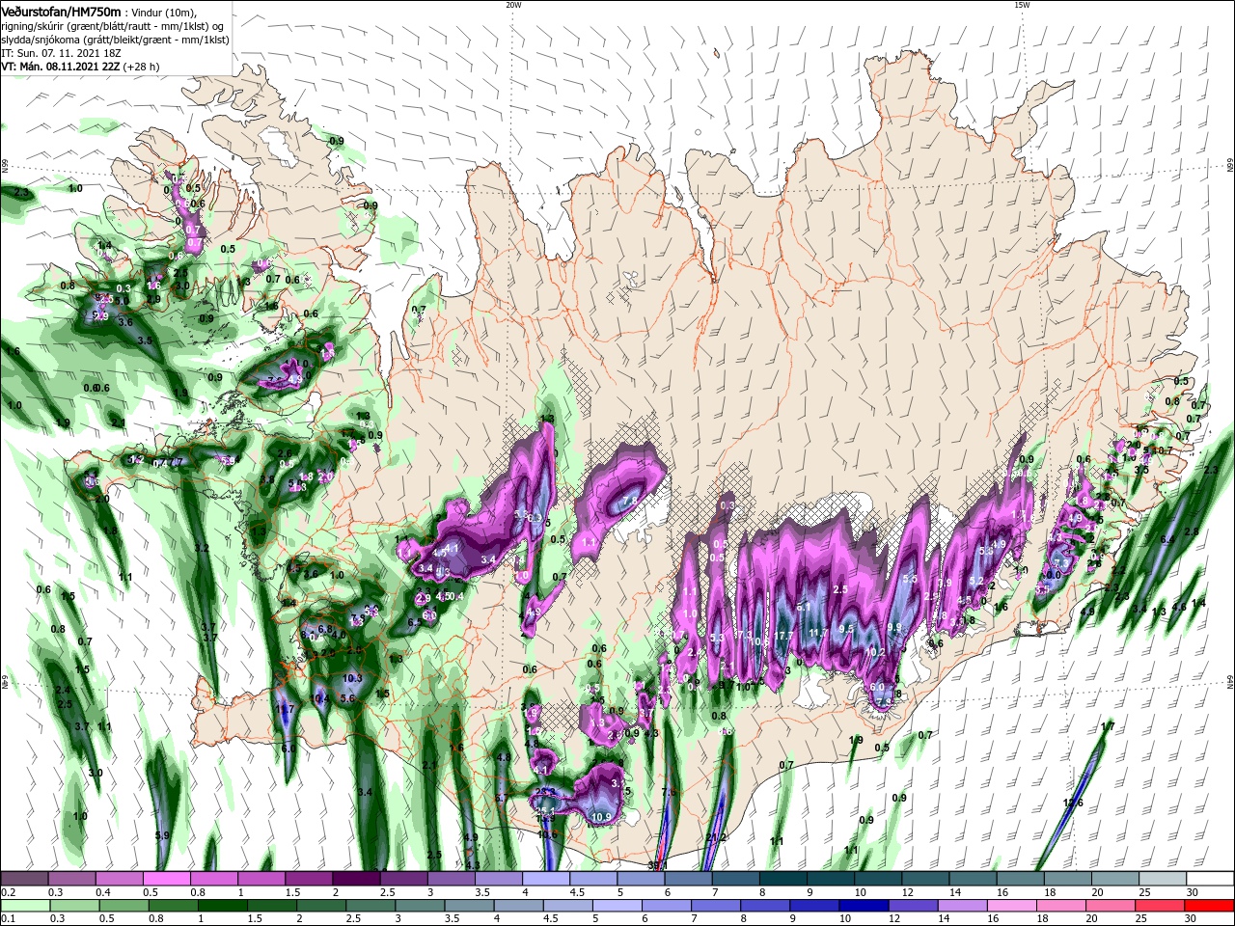The width and height of the screenshot is (1235, 926).
Task: Click the '39.1' precipitation value
Action: 657,866
